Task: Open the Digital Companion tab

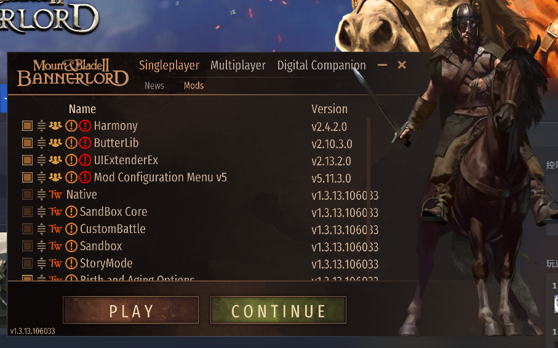Action: pos(321,65)
